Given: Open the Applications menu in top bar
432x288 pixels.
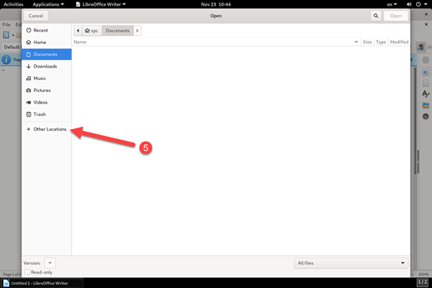Looking at the screenshot, I should [48, 4].
